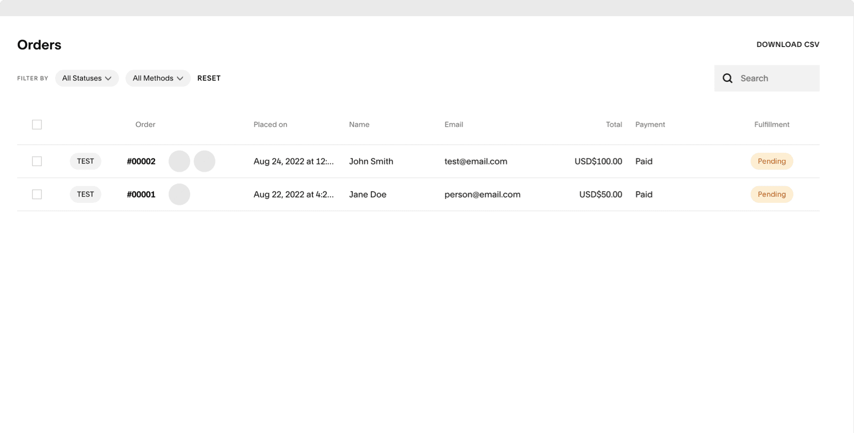The width and height of the screenshot is (854, 433).
Task: Sort by the Placed on column header
Action: (x=270, y=124)
